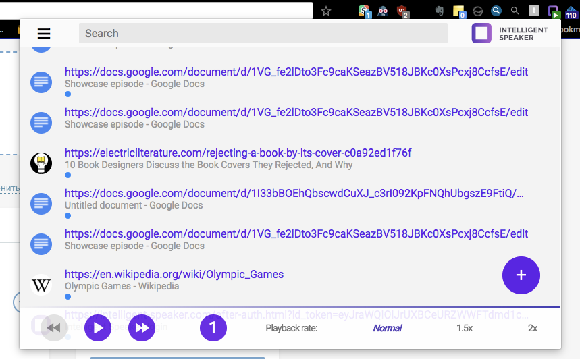Open the Untitled document Google Docs link
The width and height of the screenshot is (580, 359).
click(x=294, y=193)
